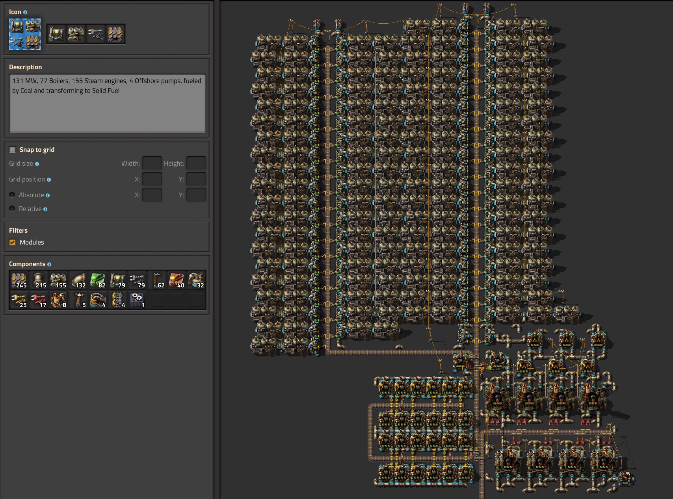Click the yellow inserter component (25)
Screen dimensions: 673x499
coord(19,300)
